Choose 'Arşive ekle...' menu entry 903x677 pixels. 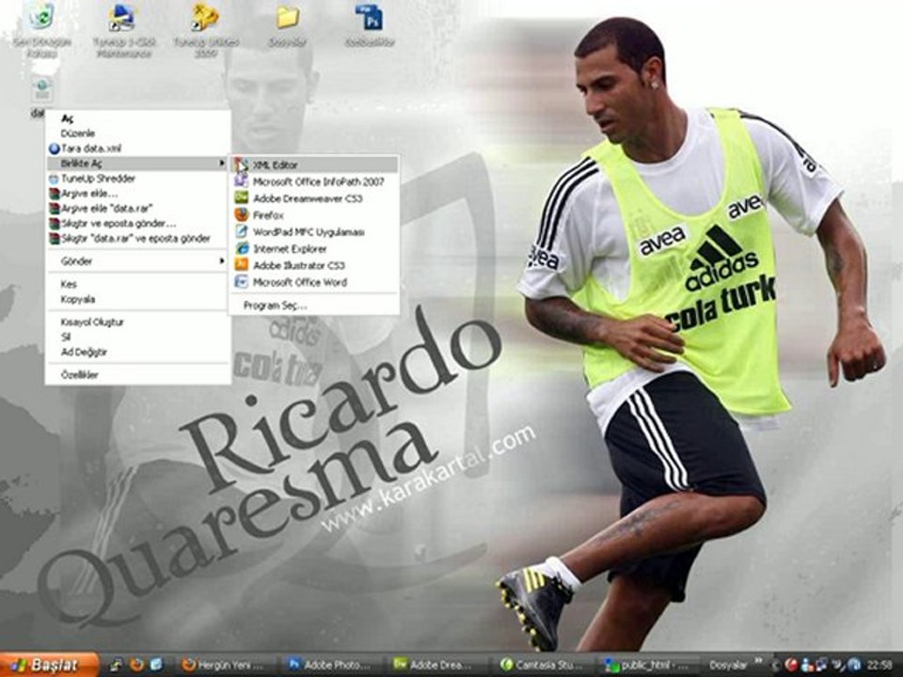tap(138, 194)
